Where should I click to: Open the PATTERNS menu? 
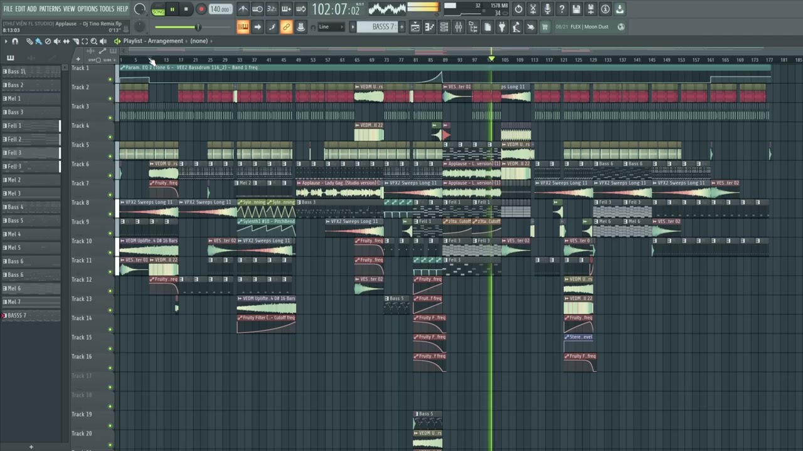point(50,9)
